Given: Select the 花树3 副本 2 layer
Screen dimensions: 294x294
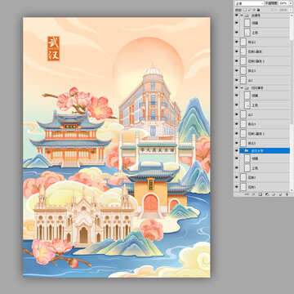Looking at the screenshot, I should click(x=264, y=61).
